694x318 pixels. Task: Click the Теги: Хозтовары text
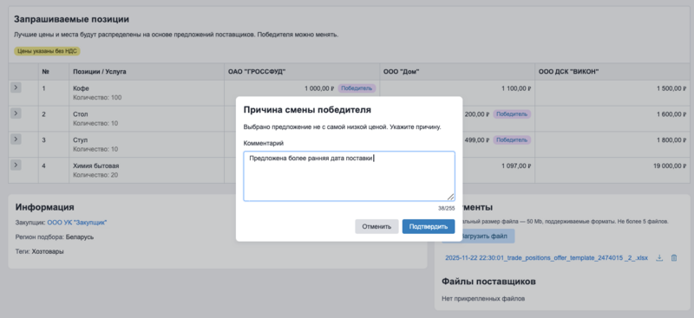[39, 251]
